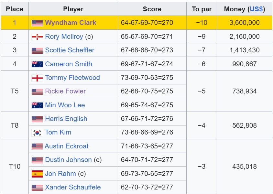Open the Wyndham Clark player link
This screenshot has height=194, width=273.
coord(71,23)
